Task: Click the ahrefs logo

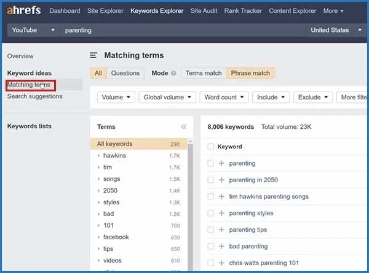Action: [24, 10]
